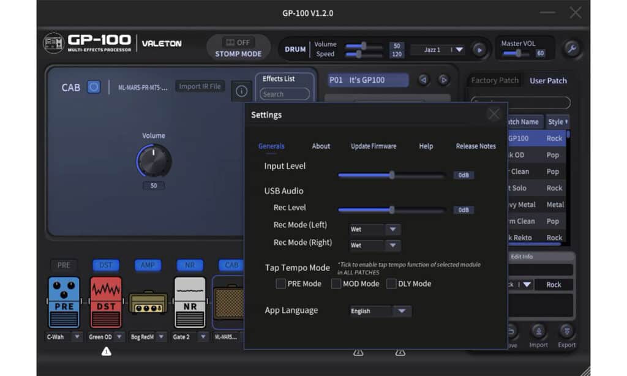Enable PRE Mode tap tempo checkbox

point(280,284)
